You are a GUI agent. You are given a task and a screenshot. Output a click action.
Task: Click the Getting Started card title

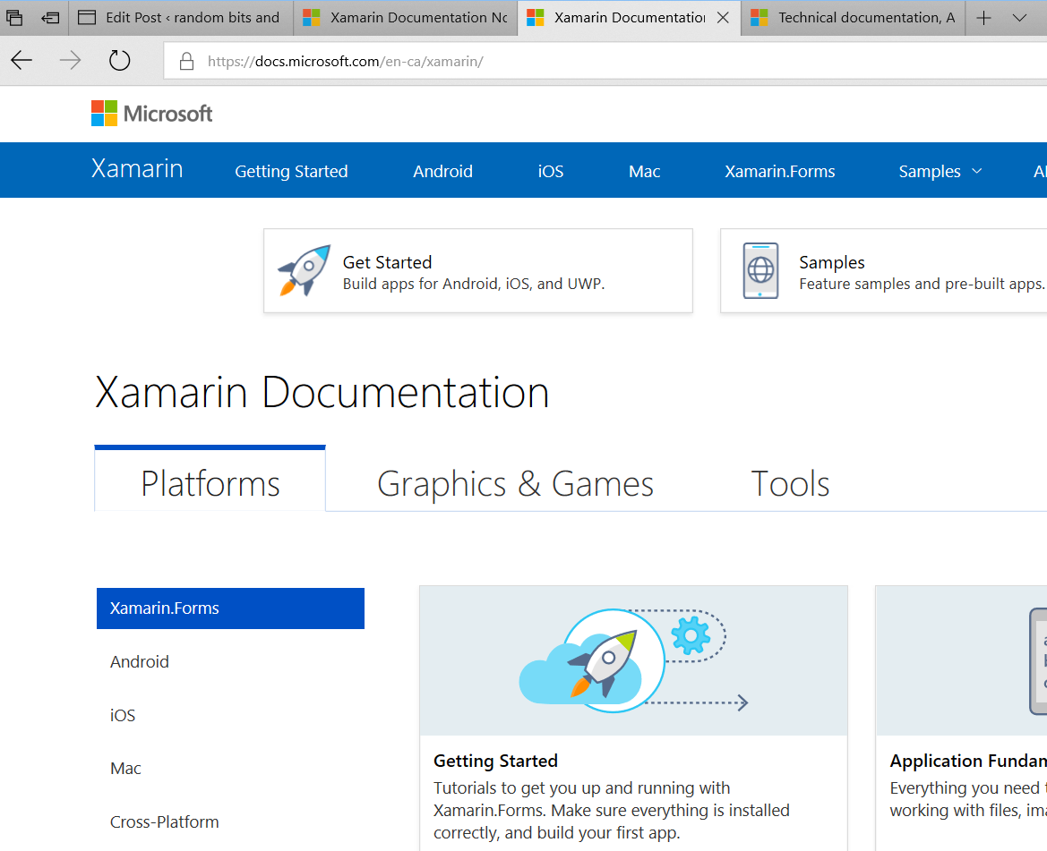[495, 762]
